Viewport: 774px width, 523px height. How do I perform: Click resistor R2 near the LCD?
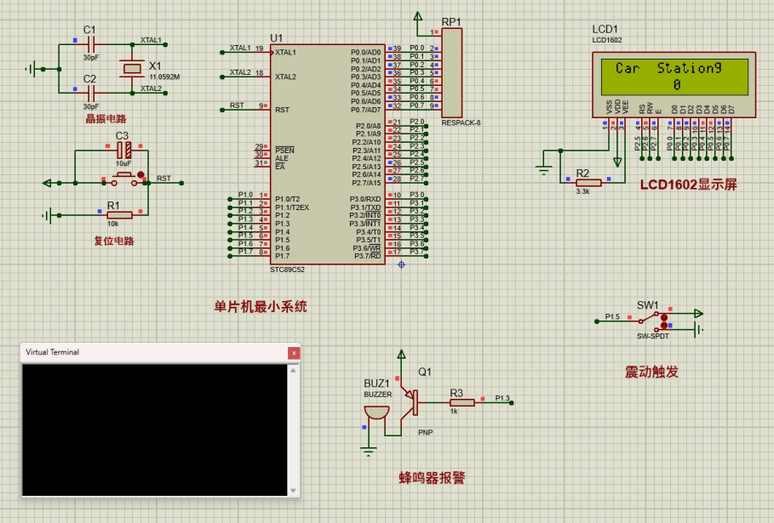588,182
